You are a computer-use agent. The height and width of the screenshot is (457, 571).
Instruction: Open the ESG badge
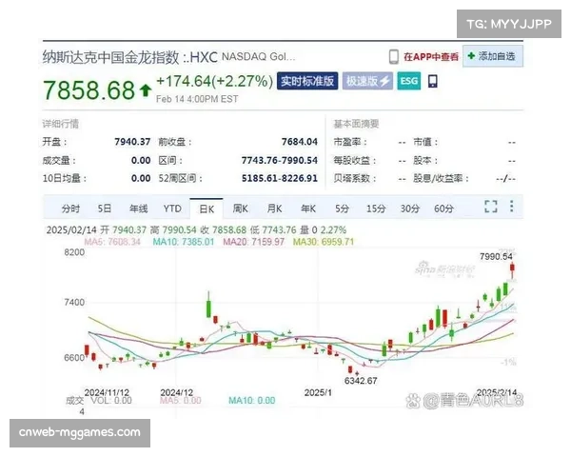point(409,81)
